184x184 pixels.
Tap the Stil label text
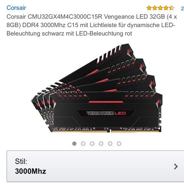click(x=21, y=161)
